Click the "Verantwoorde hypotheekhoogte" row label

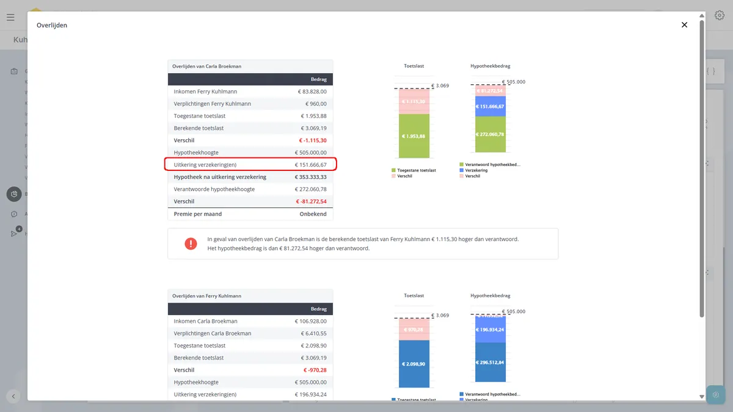214,189
